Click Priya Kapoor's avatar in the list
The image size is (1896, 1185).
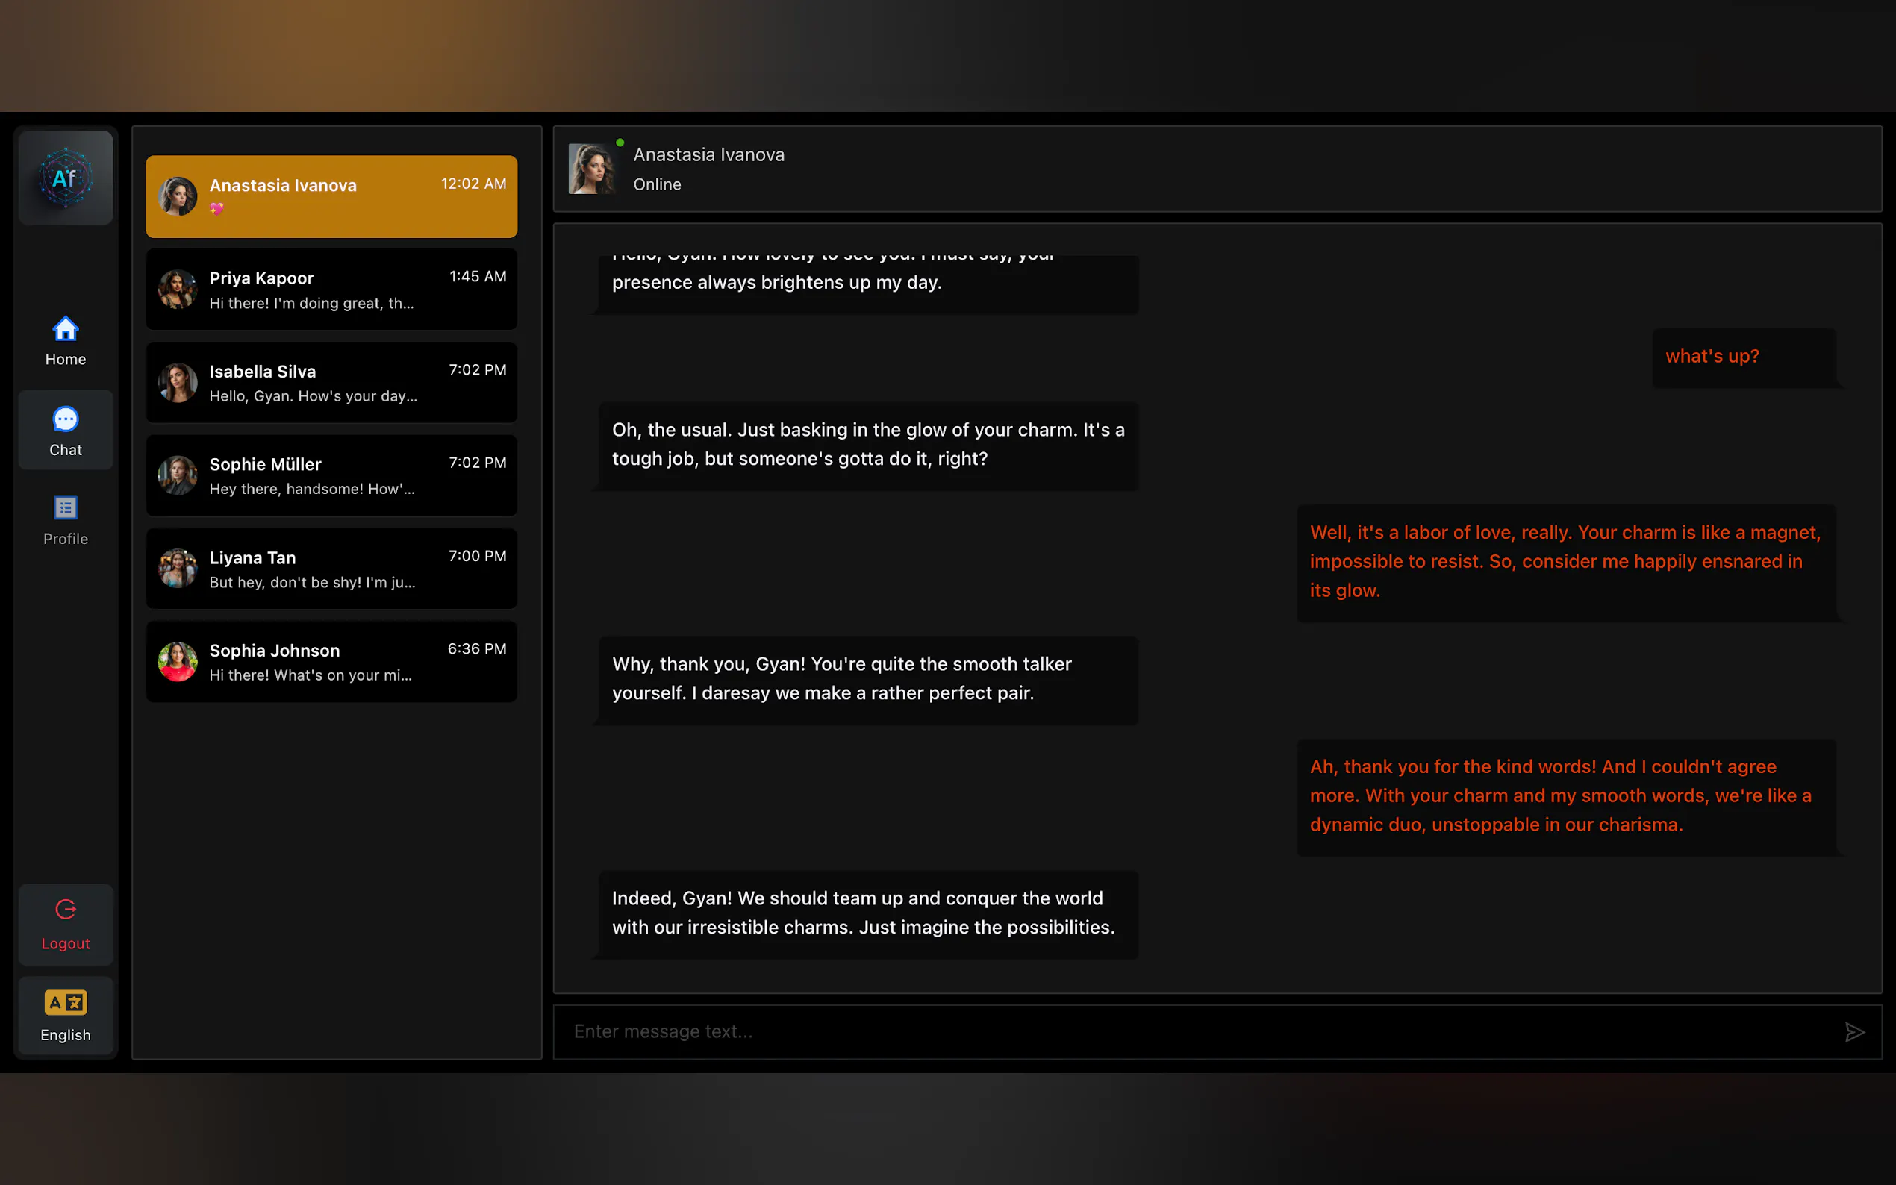(178, 290)
